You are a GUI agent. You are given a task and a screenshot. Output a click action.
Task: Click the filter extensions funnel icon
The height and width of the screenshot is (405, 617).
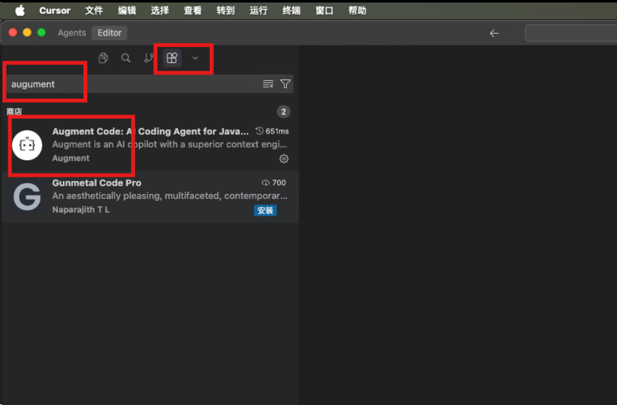(x=286, y=84)
